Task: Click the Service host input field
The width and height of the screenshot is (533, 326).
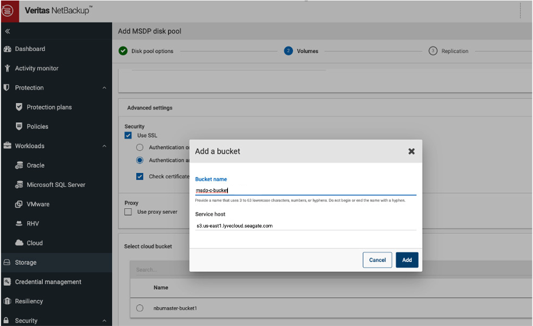Action: 306,225
